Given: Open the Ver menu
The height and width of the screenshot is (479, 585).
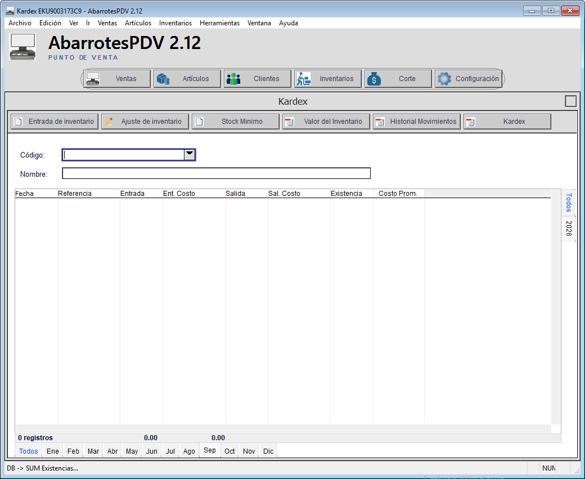Looking at the screenshot, I should click(74, 23).
